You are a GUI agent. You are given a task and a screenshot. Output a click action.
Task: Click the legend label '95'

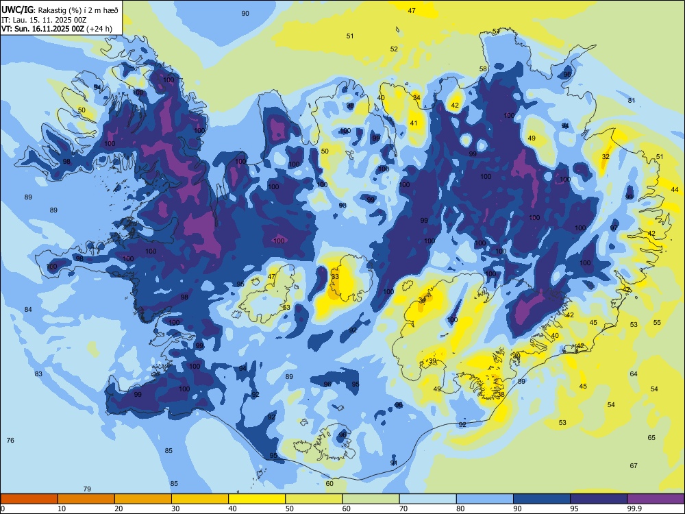[x=575, y=509]
